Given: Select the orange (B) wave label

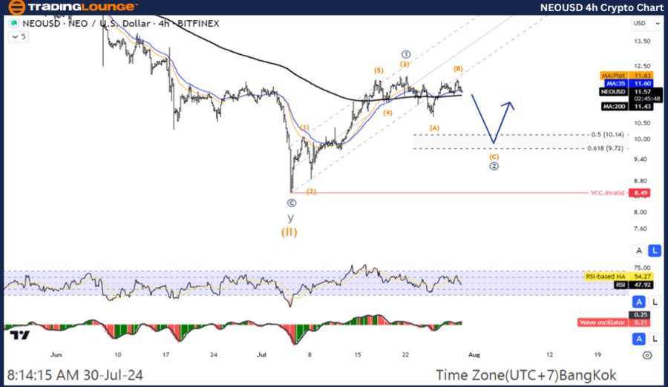Looking at the screenshot, I should pyautogui.click(x=458, y=68).
